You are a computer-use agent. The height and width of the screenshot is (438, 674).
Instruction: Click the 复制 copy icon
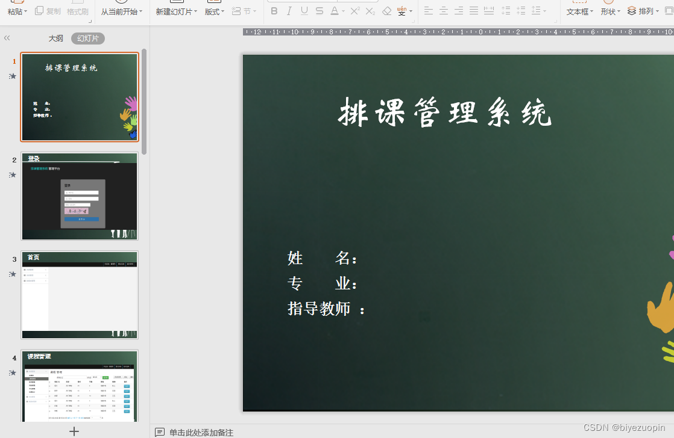click(39, 11)
